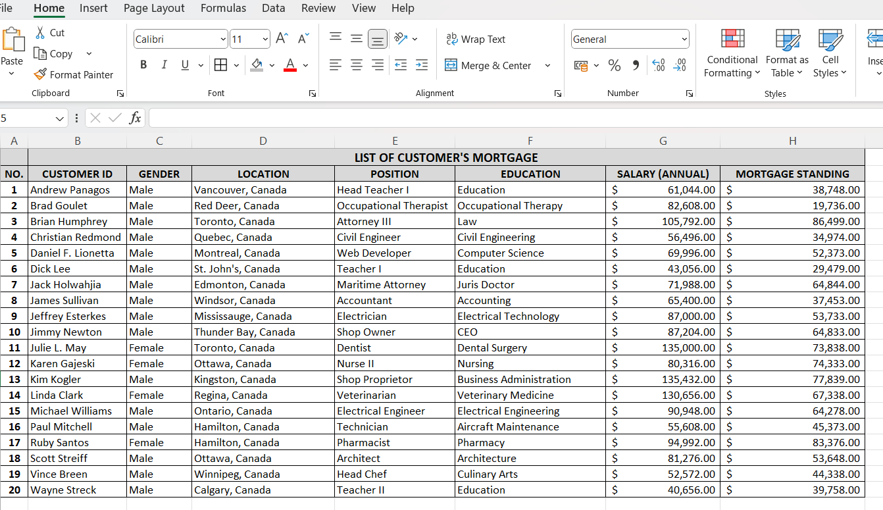This screenshot has width=883, height=510.
Task: Toggle Underline formatting
Action: [x=184, y=64]
